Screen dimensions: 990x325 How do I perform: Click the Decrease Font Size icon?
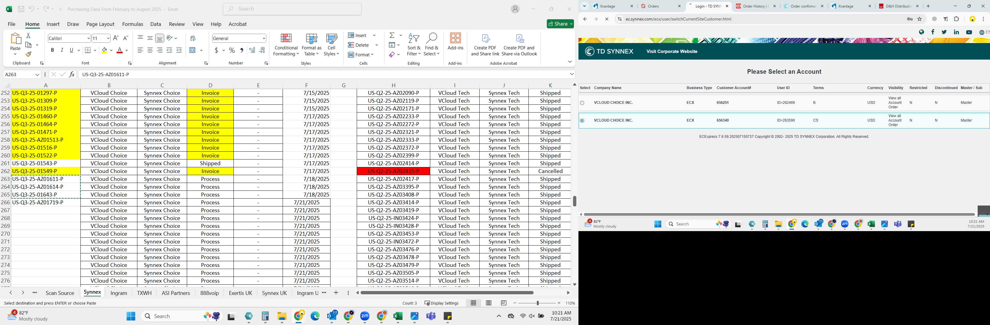[125, 38]
